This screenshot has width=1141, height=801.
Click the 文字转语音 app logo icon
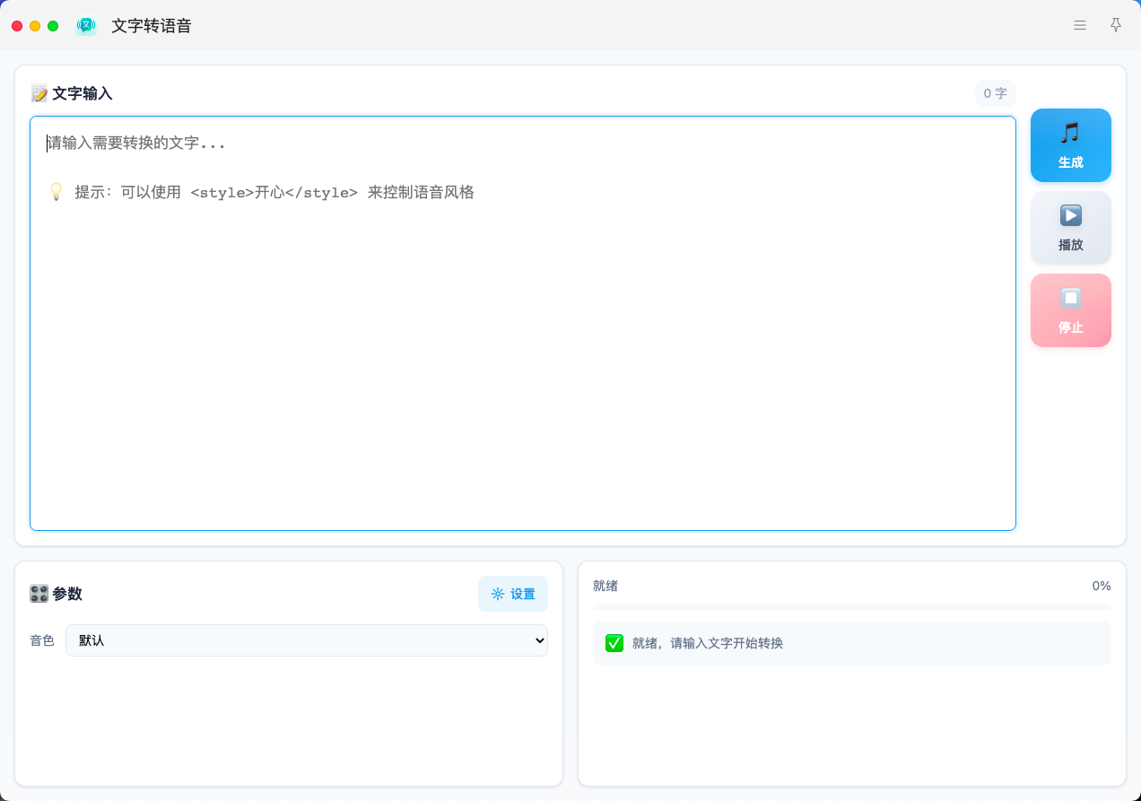pos(86,26)
